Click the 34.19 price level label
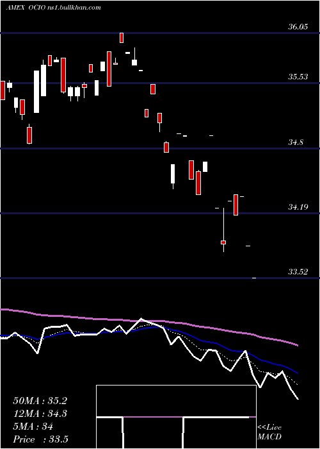 point(298,207)
